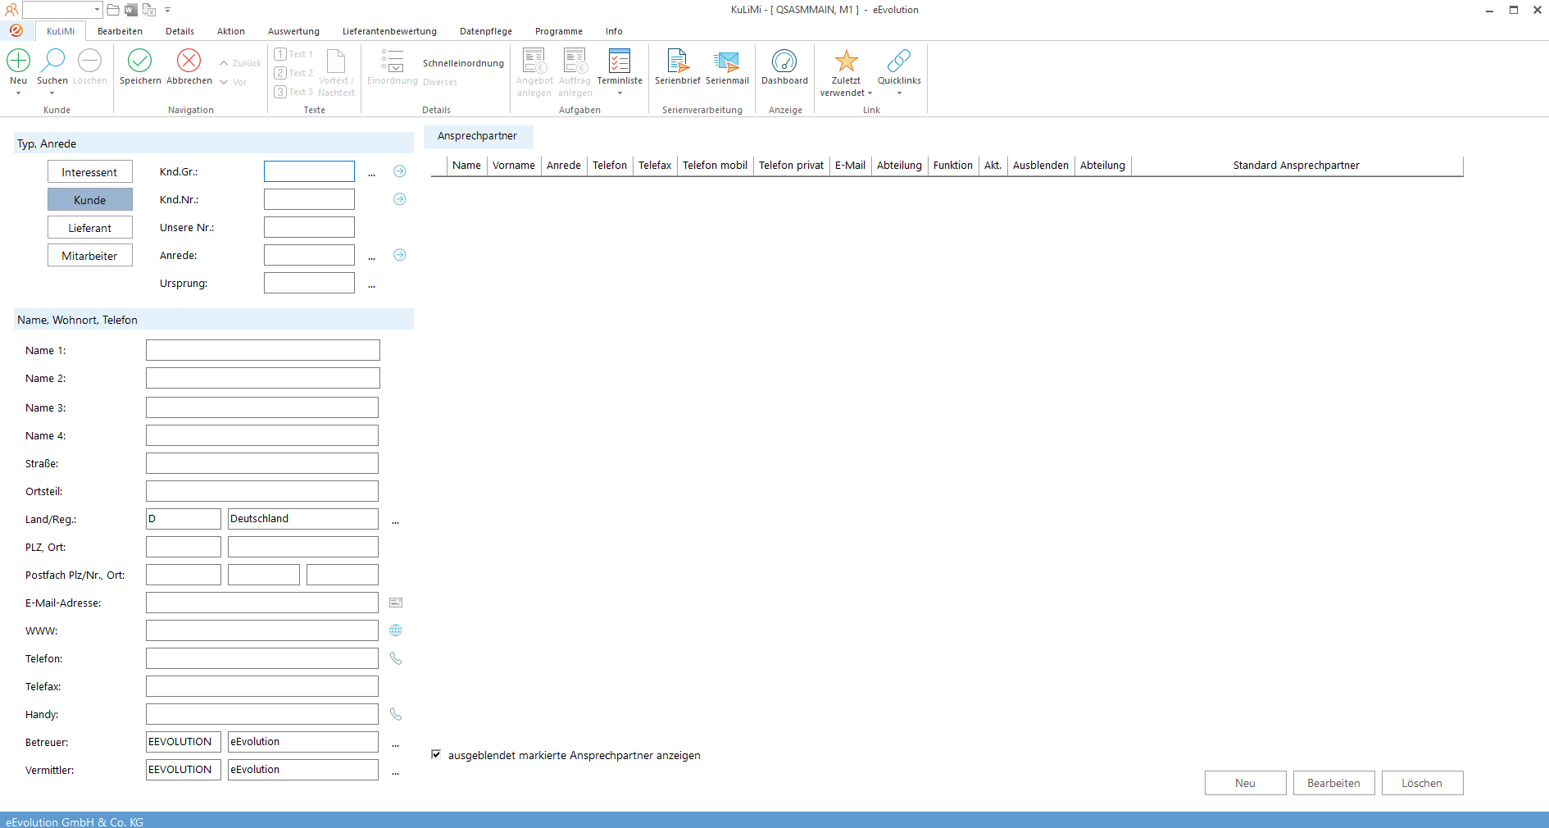Click into the Name 1 input field

tap(263, 350)
